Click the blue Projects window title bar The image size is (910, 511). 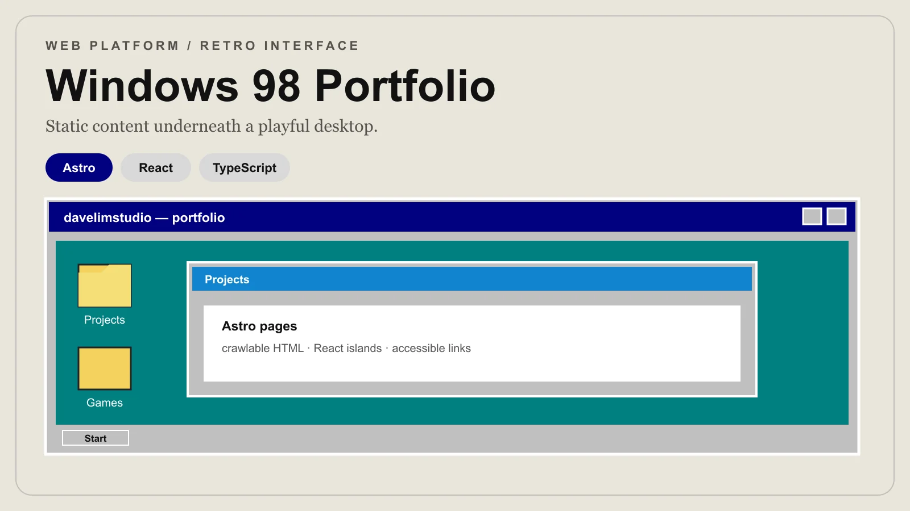point(472,279)
